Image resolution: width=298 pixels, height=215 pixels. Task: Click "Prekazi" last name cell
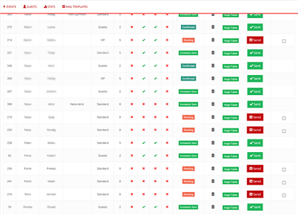[x=51, y=169]
